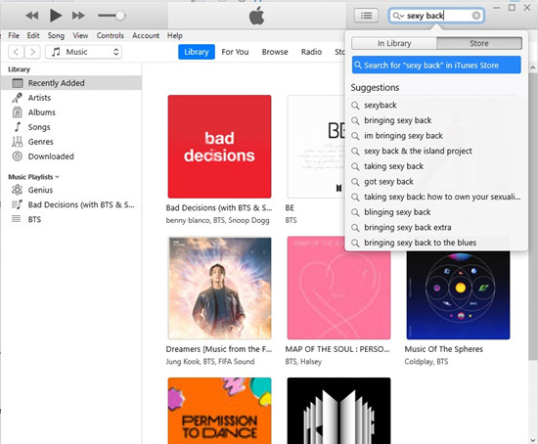The width and height of the screenshot is (538, 444).
Task: Open the Help menu
Action: (x=175, y=35)
